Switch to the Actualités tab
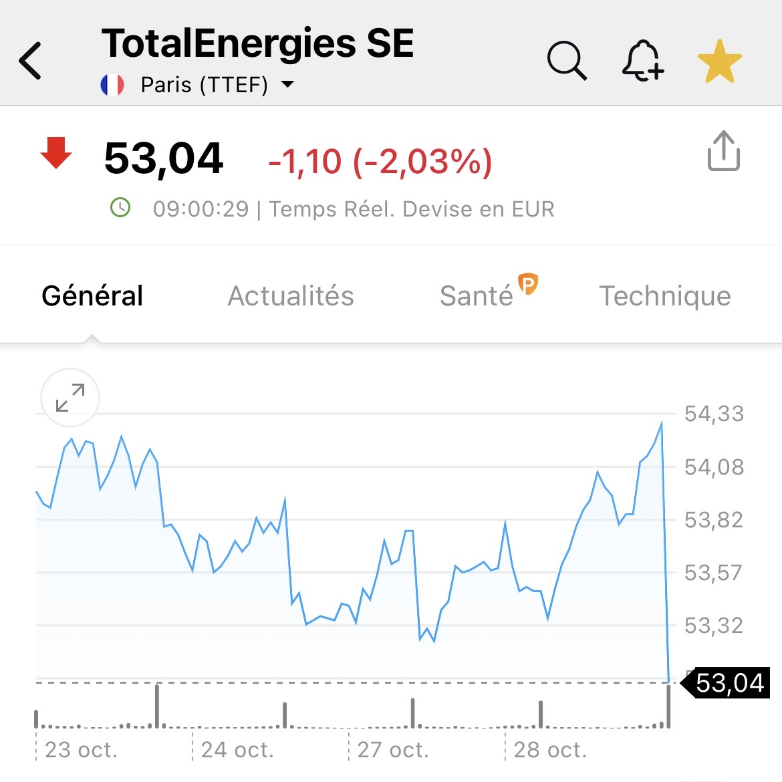 [291, 296]
